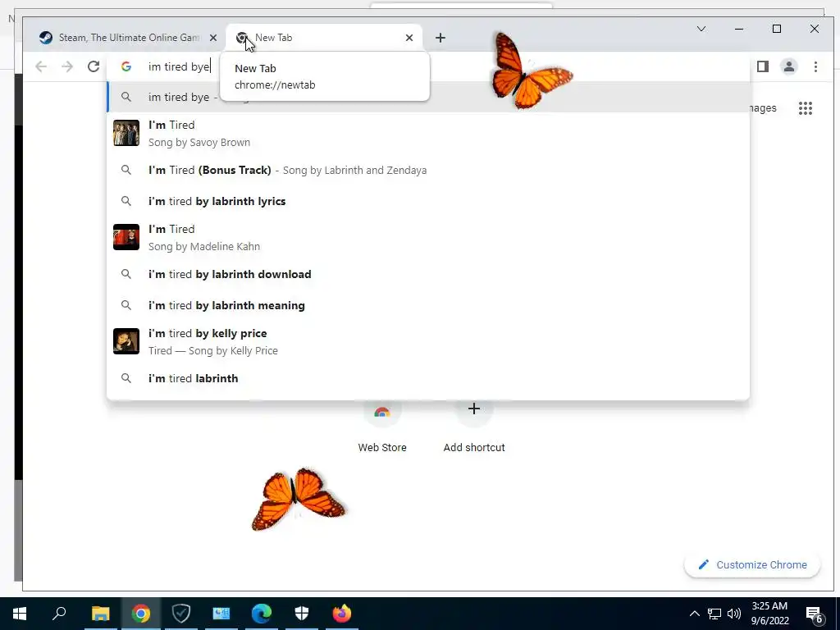Close the New Tab tab

tap(409, 38)
